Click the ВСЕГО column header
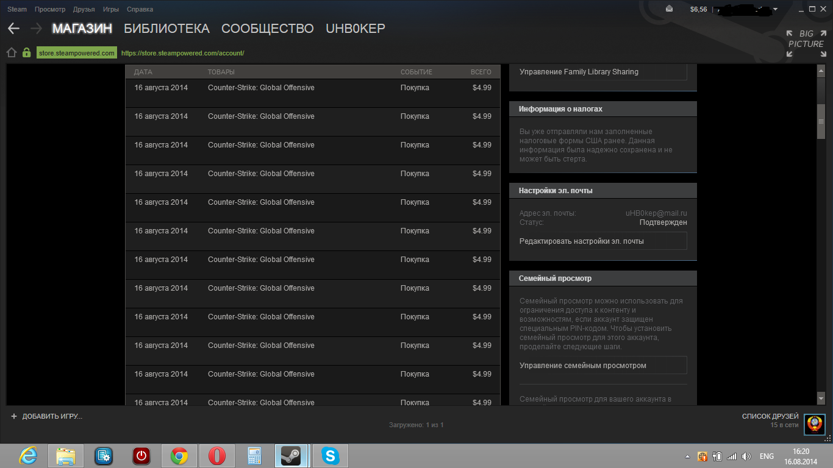 pyautogui.click(x=481, y=72)
